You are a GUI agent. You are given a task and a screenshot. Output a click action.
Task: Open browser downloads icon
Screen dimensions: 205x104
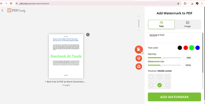(192, 4)
